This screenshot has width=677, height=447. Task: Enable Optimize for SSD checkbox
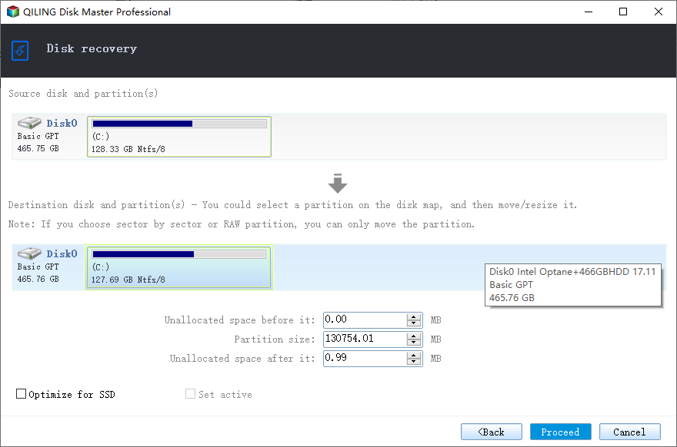[x=21, y=394]
